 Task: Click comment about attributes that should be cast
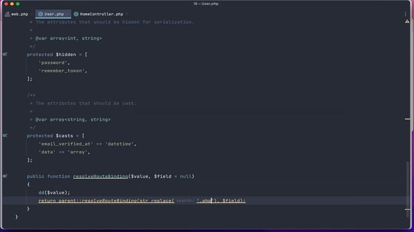click(86, 103)
